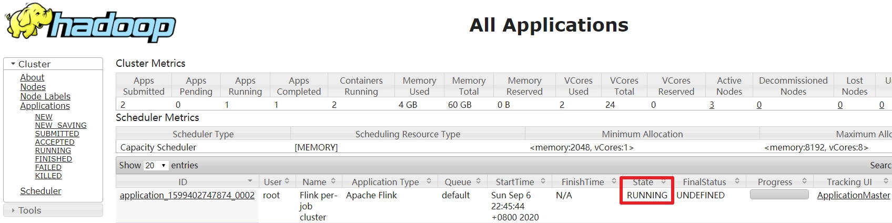Image resolution: width=892 pixels, height=223 pixels.
Task: Go to Node Labels page
Action: point(45,96)
